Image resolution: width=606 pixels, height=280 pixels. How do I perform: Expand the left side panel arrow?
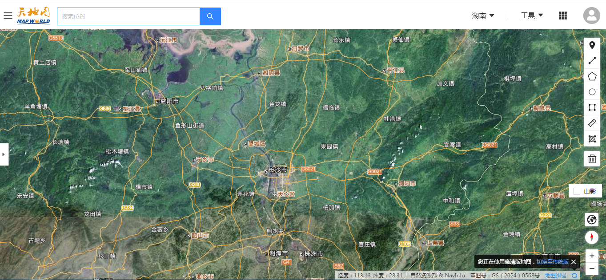click(x=4, y=154)
